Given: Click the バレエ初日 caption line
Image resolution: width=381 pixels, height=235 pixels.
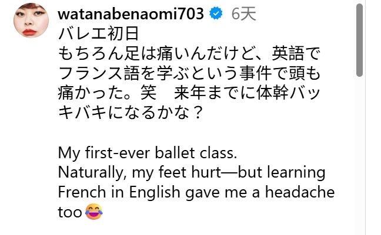Looking at the screenshot, I should [x=98, y=33].
